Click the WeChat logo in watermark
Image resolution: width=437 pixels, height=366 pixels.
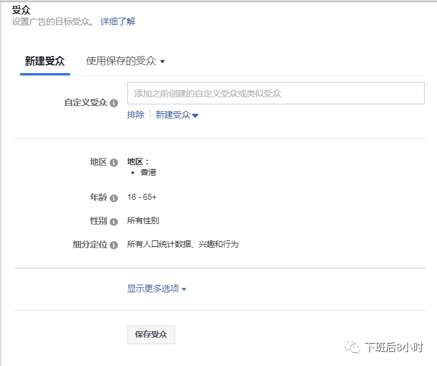(353, 347)
